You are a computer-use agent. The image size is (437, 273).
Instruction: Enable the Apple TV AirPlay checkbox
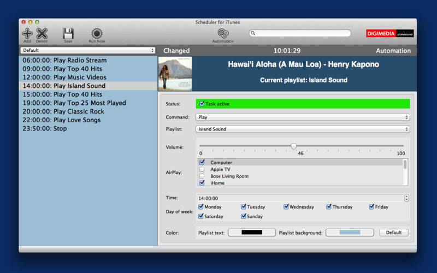[202, 169]
